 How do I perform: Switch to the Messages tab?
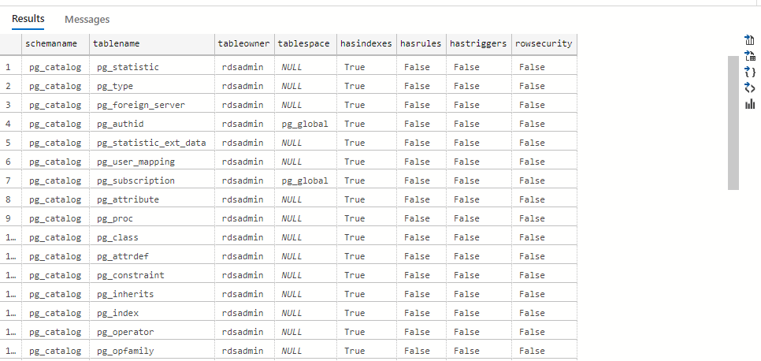pos(87,19)
